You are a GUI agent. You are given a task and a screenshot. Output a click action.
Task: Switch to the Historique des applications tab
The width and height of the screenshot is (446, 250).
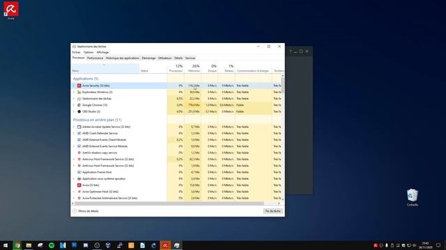tap(123, 58)
